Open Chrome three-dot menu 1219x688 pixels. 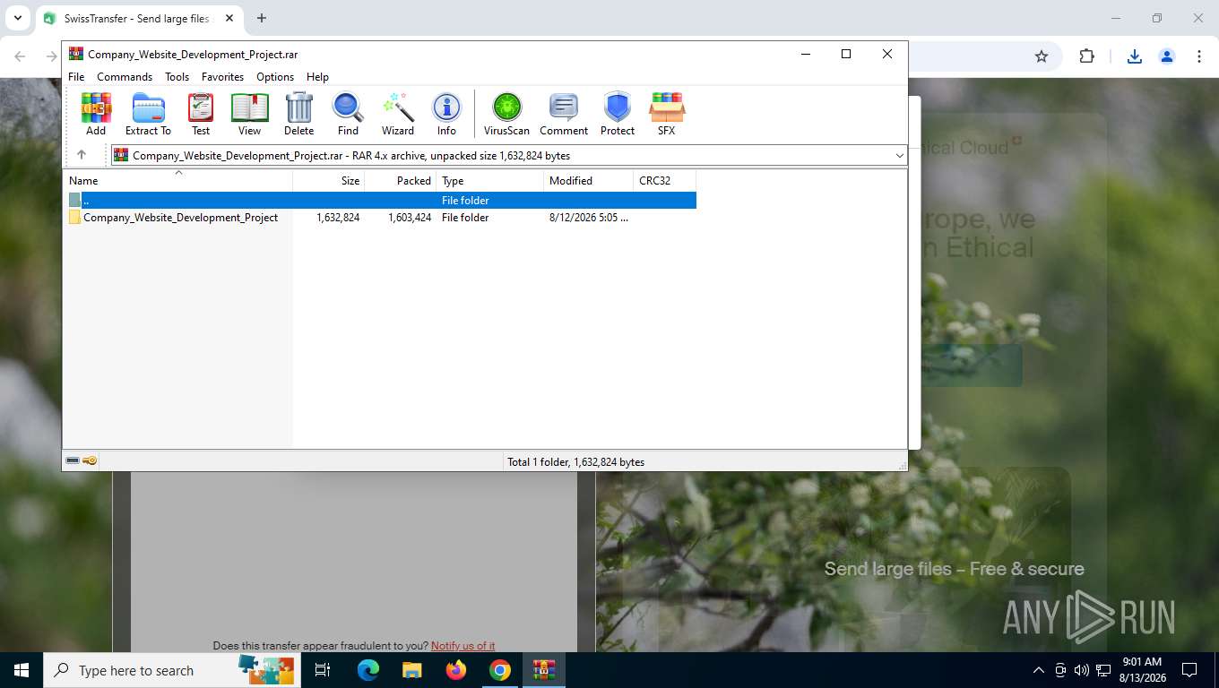(x=1199, y=56)
